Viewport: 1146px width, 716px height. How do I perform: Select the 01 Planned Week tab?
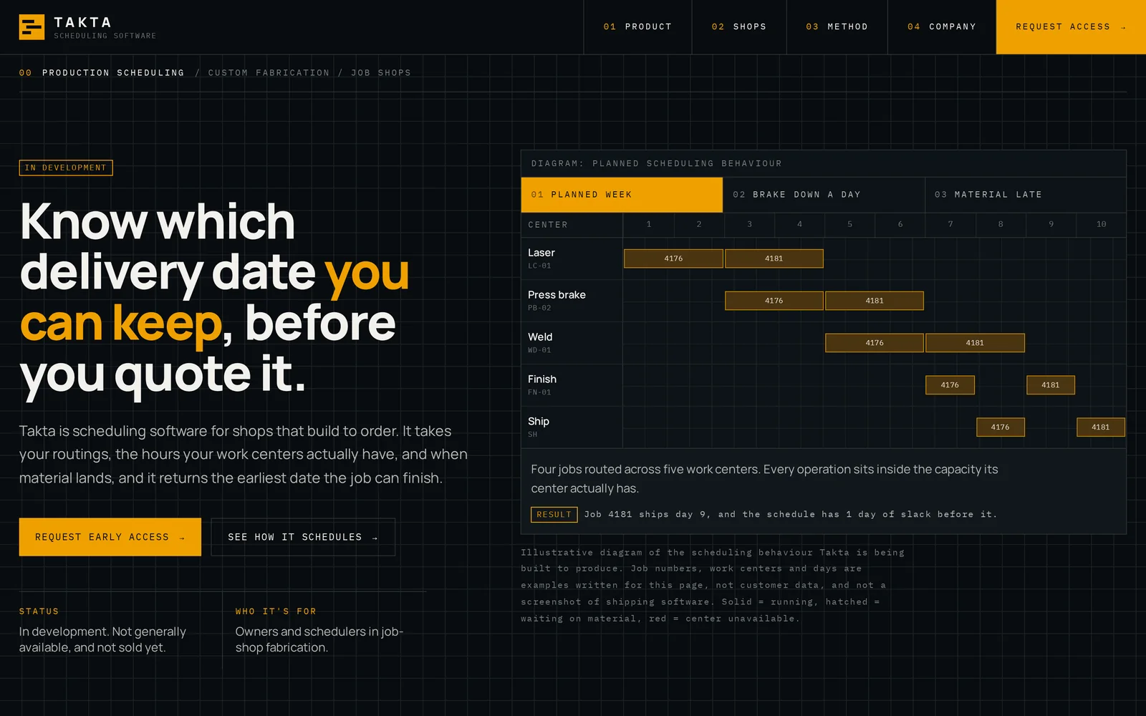point(622,195)
